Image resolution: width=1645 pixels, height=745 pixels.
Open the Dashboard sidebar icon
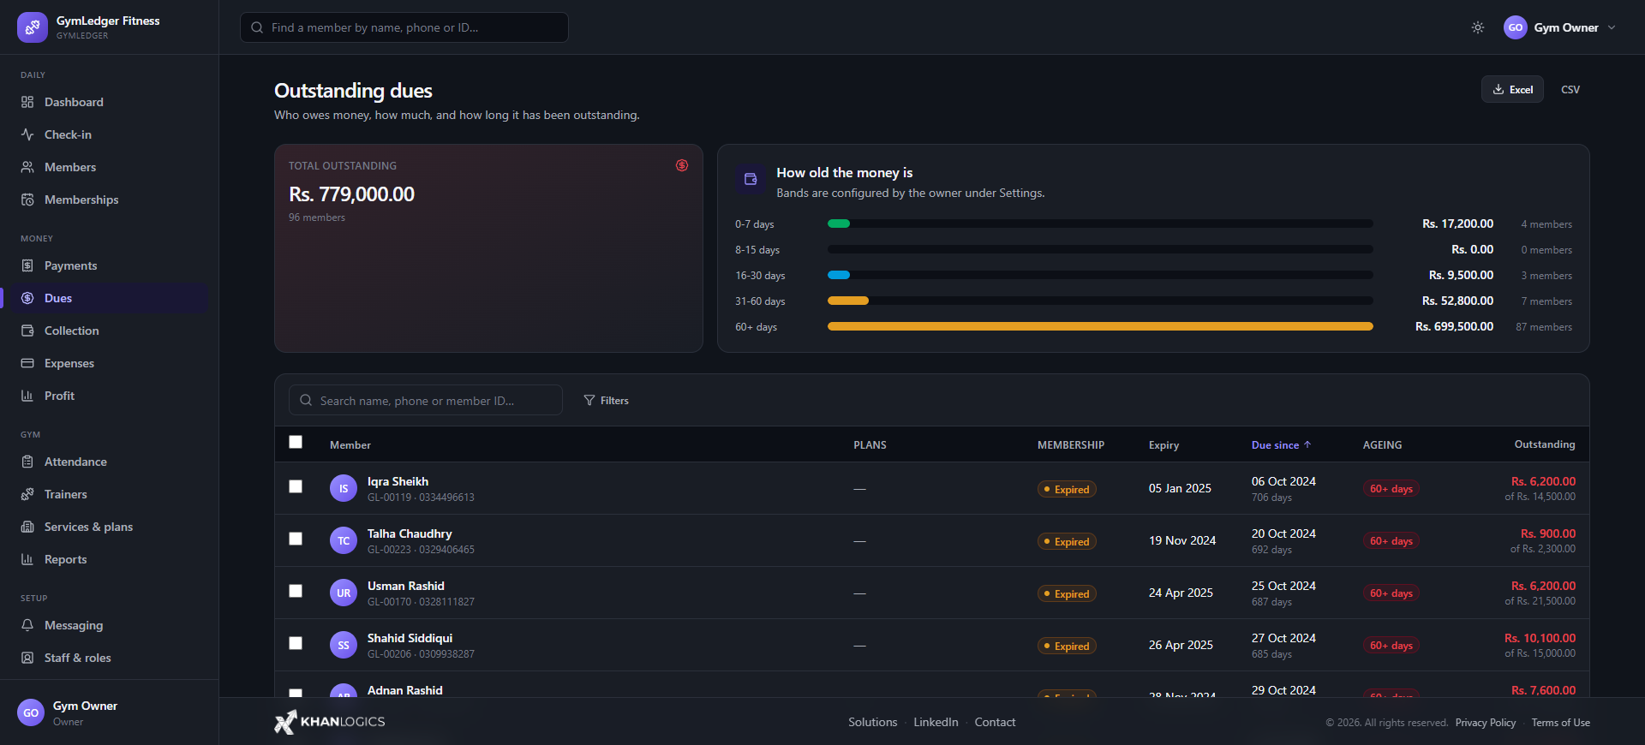(27, 102)
